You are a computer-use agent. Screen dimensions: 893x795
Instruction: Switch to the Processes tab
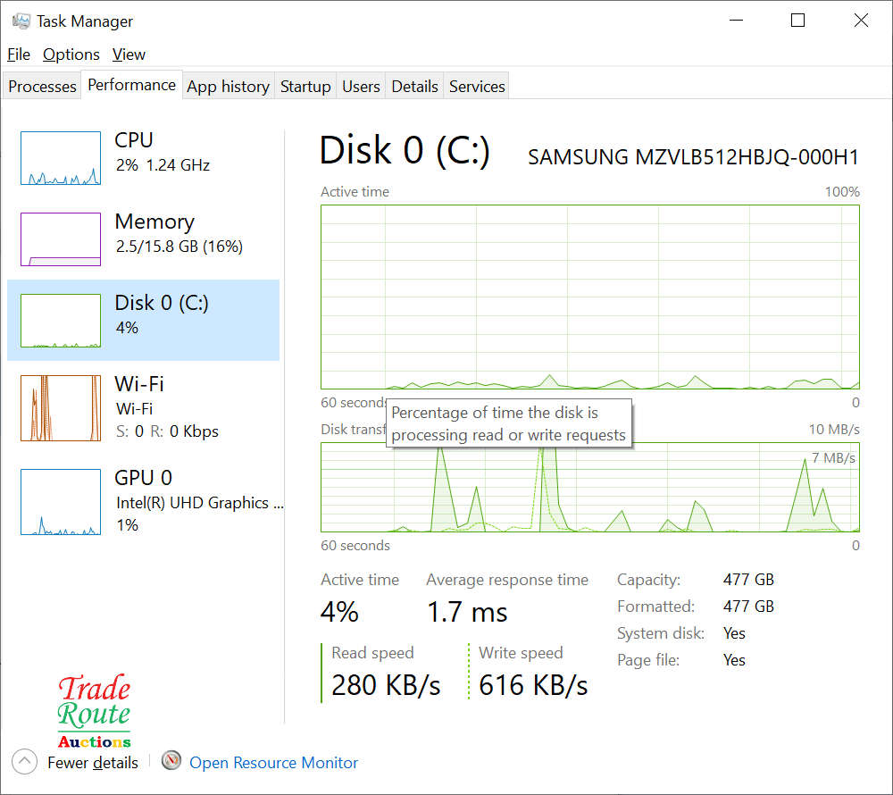point(42,87)
